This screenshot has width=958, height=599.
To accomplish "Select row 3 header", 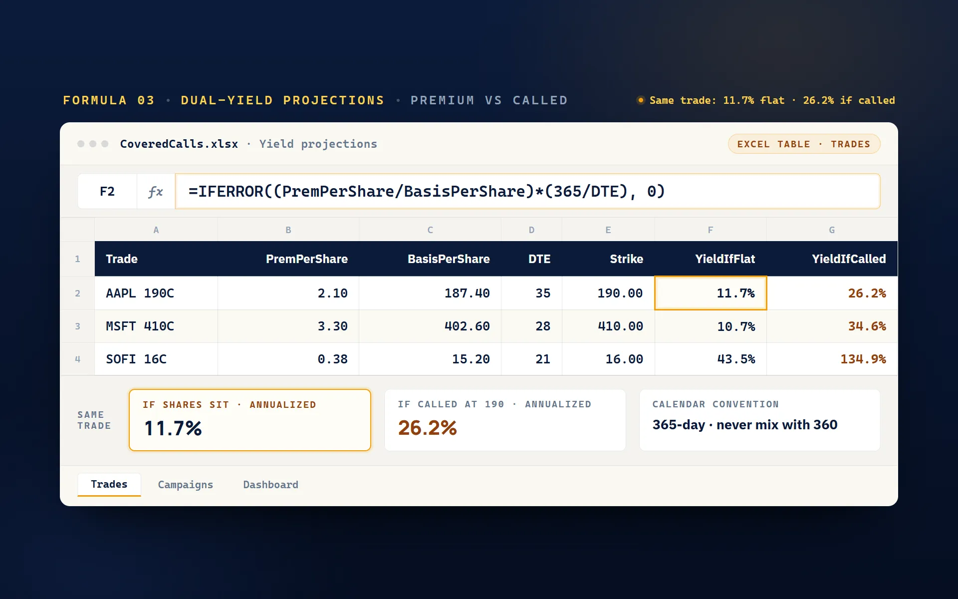I will [77, 326].
